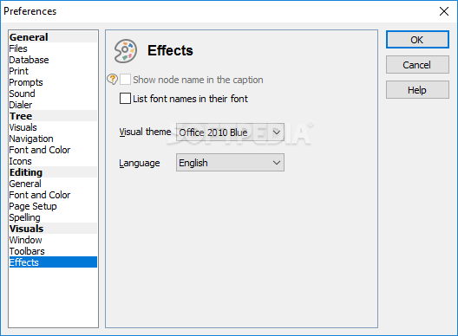Open Font and Color under Tree
Viewport: 458px width, 336px height.
pyautogui.click(x=53, y=150)
